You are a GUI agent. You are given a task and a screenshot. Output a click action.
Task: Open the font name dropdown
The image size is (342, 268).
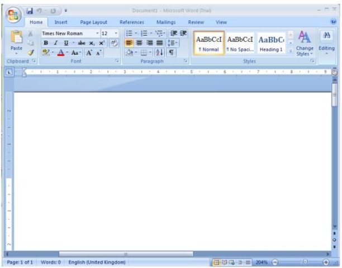click(x=97, y=33)
